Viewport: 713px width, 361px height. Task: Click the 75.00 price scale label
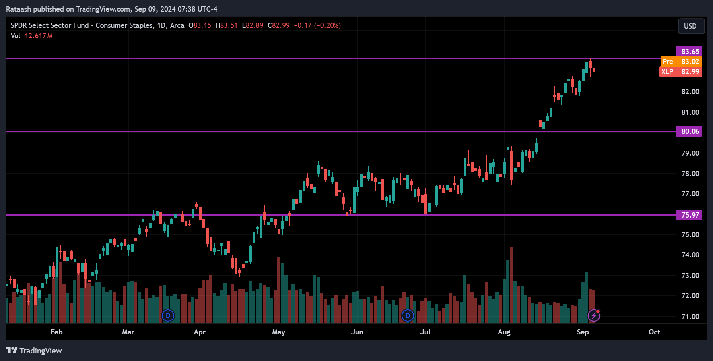pos(690,235)
